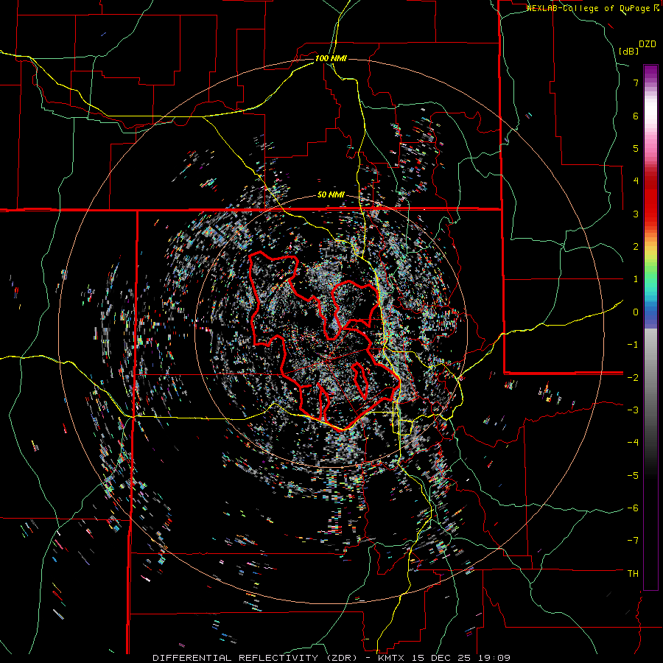
Task: Click the -2 value on the scale
Action: 633,377
